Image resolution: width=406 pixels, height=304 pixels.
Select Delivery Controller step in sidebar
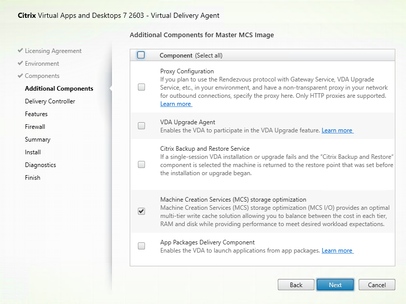(50, 101)
